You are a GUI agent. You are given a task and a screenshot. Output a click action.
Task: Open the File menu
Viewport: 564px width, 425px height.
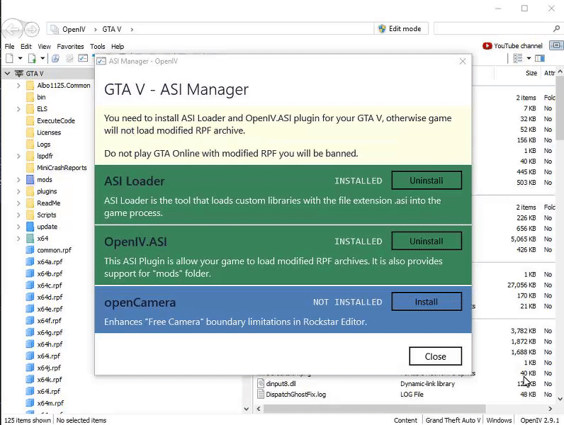tap(9, 46)
